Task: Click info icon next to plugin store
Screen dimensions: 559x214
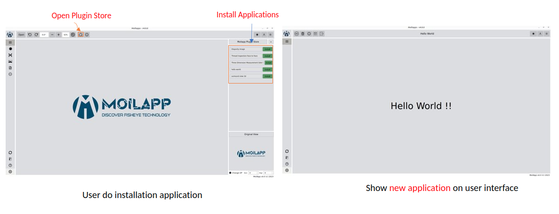Action: click(86, 35)
